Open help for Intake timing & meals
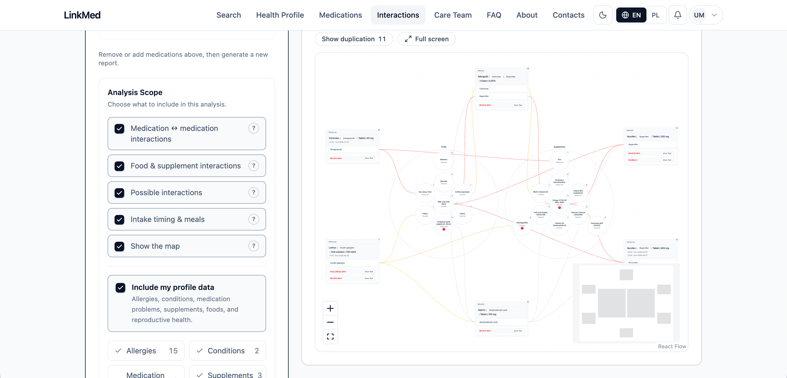Screen dimensions: 787x378 253,219
